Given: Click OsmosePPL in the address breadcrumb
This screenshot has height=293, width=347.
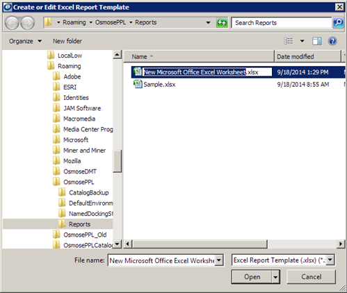Looking at the screenshot, I should pos(111,22).
